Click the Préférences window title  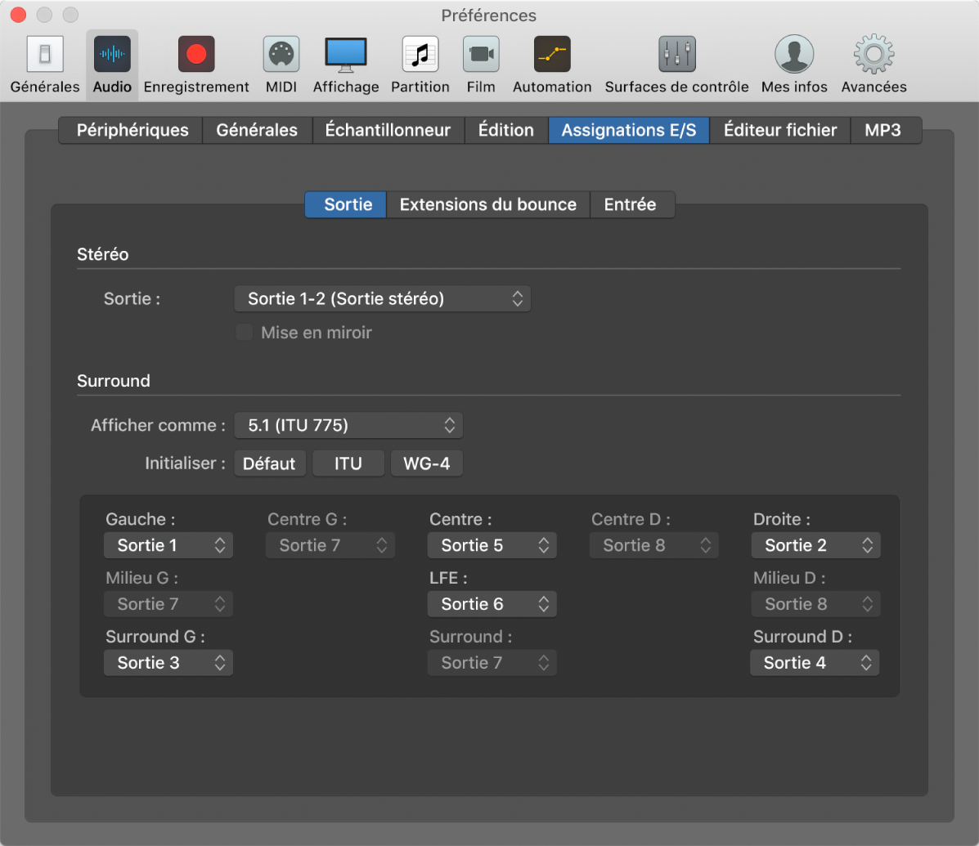coord(489,16)
